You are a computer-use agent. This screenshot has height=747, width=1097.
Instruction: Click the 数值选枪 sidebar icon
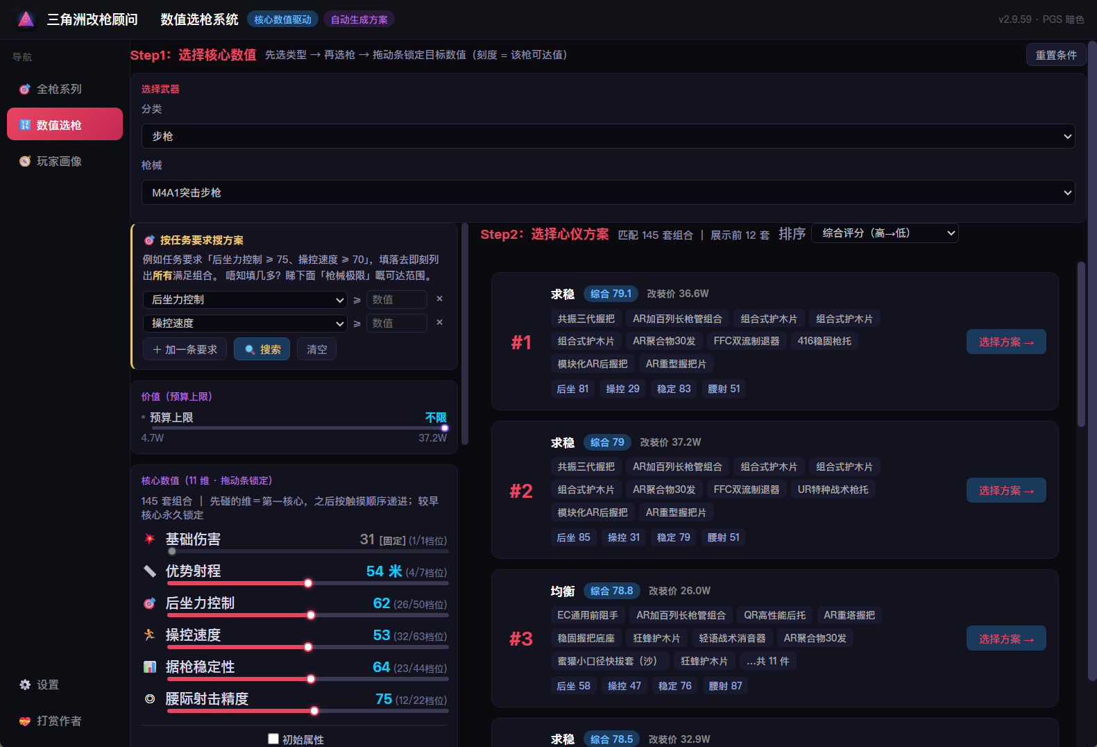[25, 125]
